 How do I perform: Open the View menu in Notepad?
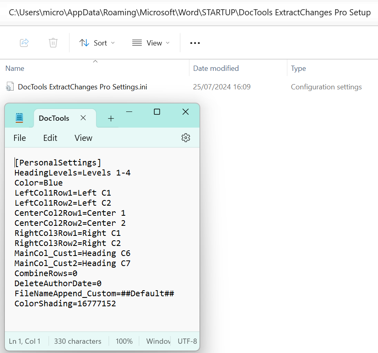[83, 138]
